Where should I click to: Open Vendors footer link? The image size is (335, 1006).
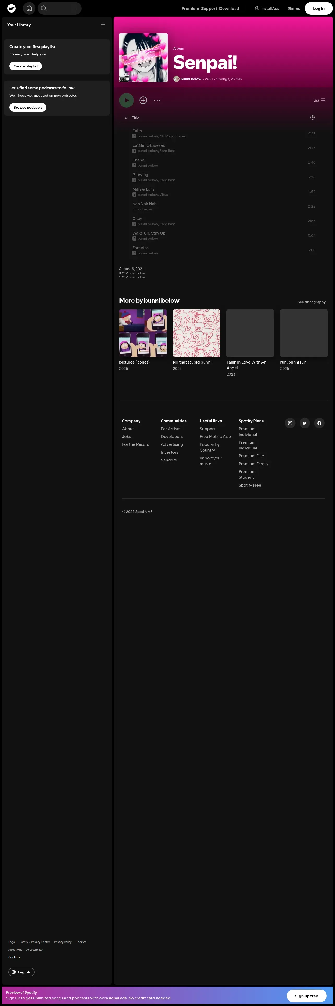[x=169, y=460]
